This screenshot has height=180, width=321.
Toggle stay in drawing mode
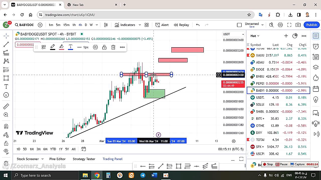pyautogui.click(x=6, y=135)
